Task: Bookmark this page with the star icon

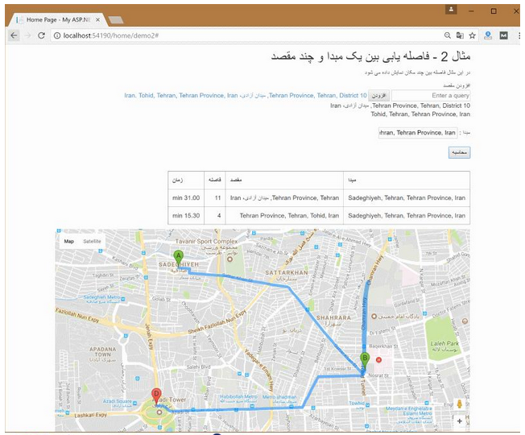Action: tap(472, 35)
